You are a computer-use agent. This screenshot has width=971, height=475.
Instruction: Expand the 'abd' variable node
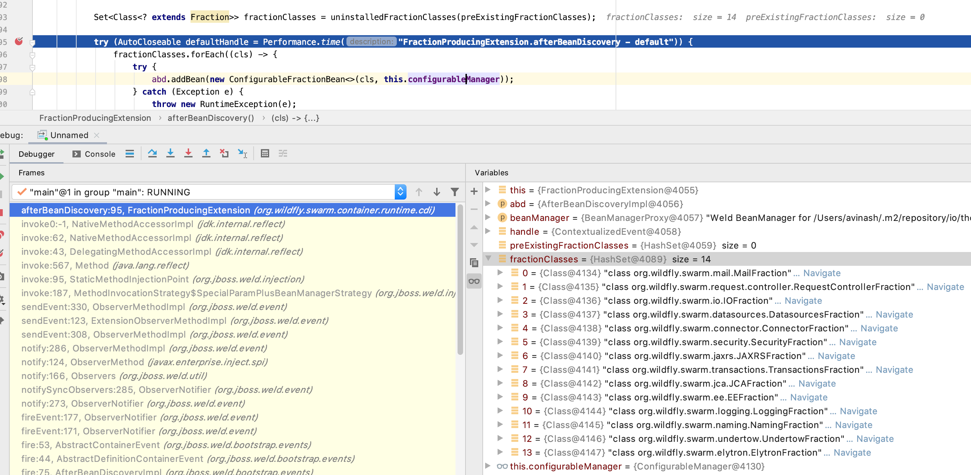coord(488,204)
